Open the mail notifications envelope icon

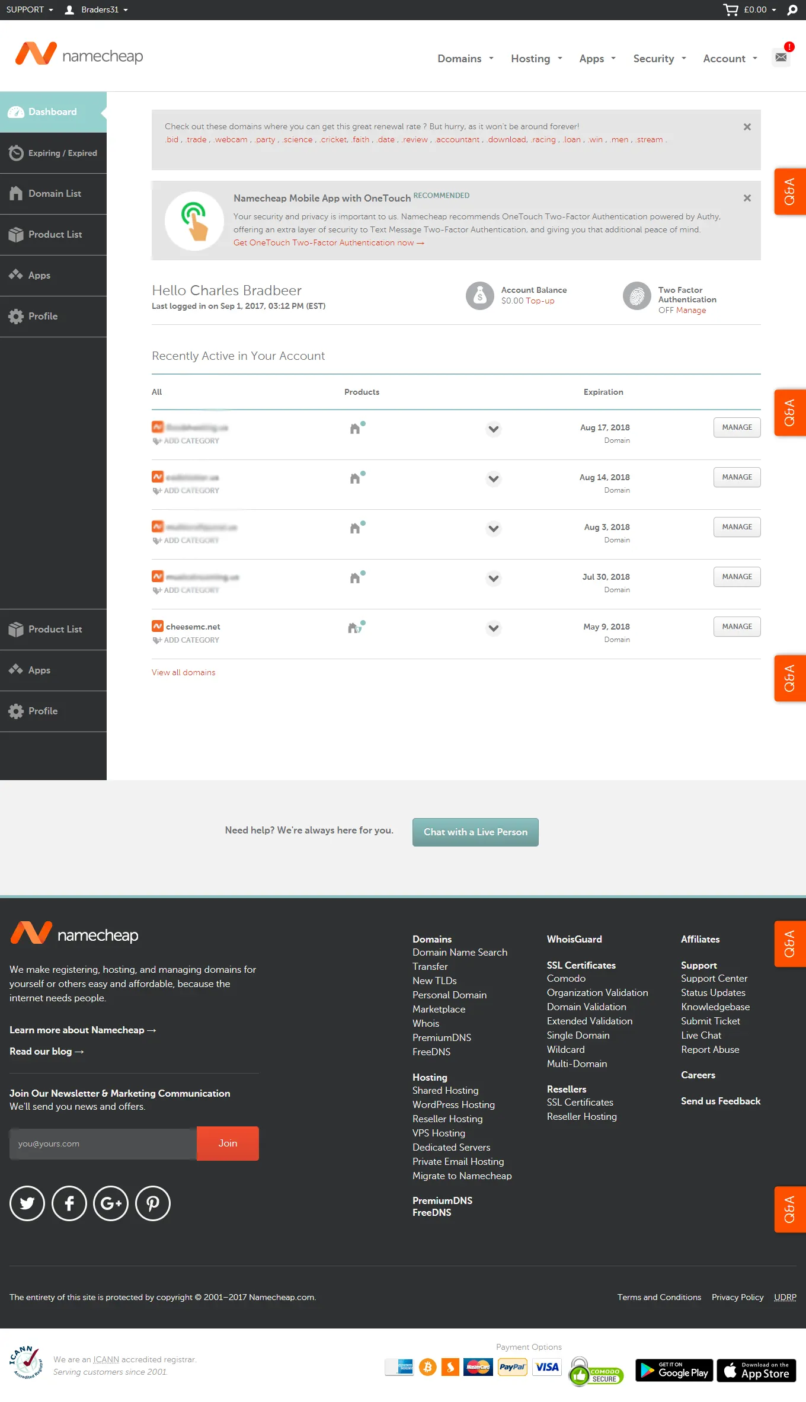(x=781, y=57)
